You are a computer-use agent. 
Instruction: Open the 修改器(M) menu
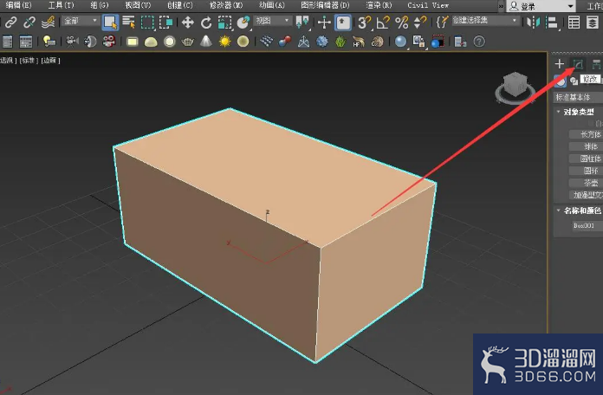[x=226, y=5]
